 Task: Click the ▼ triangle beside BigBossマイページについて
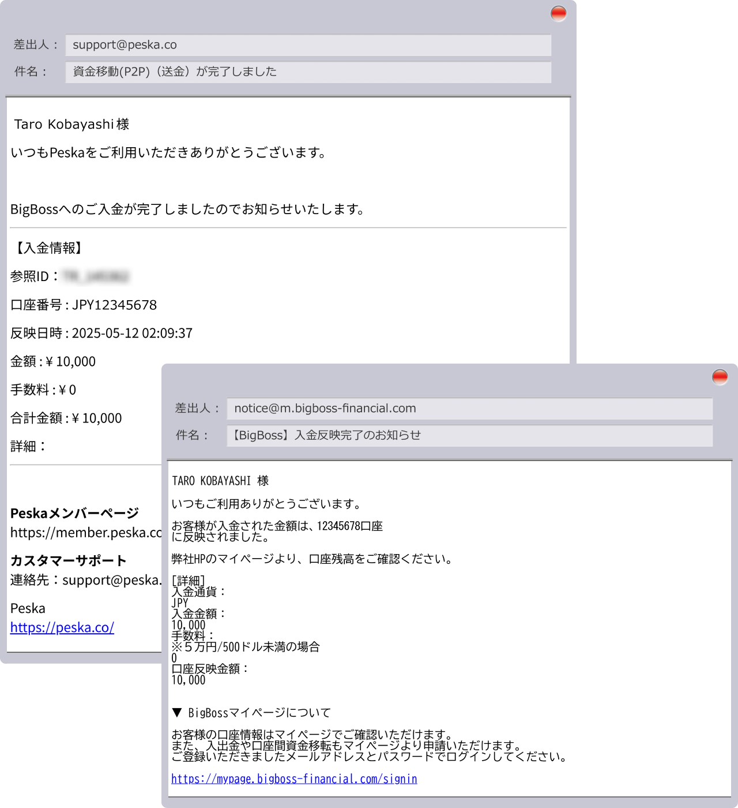[177, 713]
